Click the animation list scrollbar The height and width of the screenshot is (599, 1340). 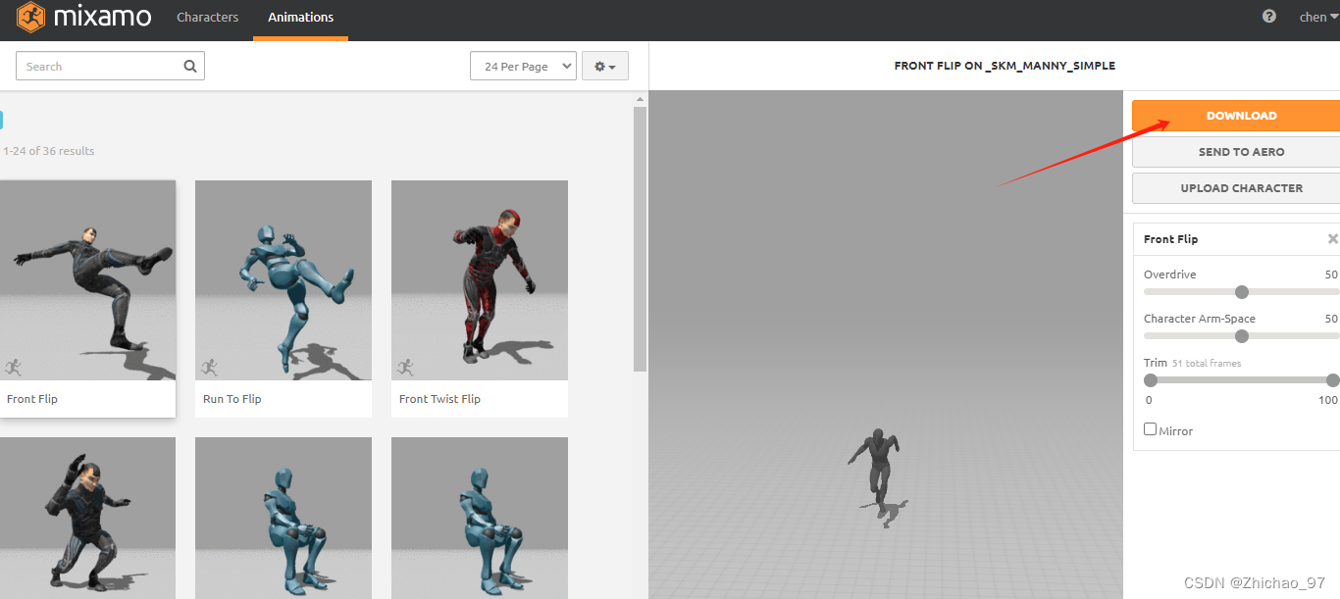641,239
